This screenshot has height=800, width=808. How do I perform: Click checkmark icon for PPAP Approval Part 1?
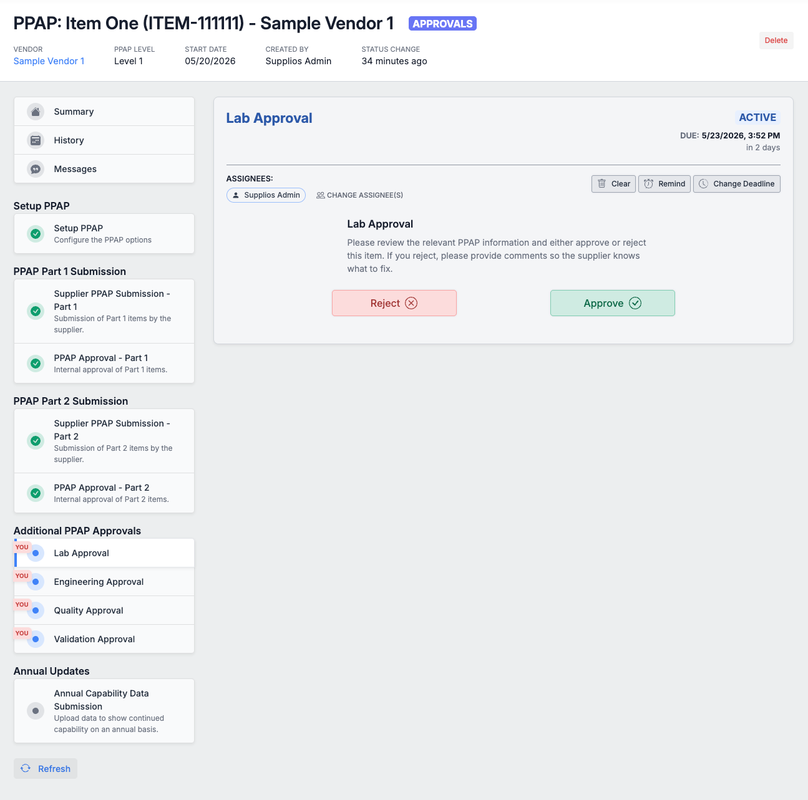(x=36, y=364)
